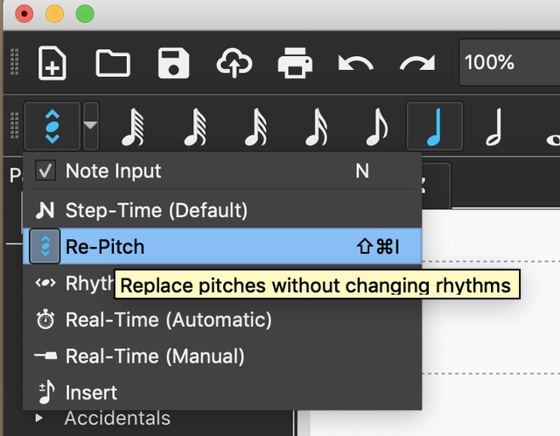Save the score with the floppy icon
This screenshot has height=436, width=560.
pos(173,63)
